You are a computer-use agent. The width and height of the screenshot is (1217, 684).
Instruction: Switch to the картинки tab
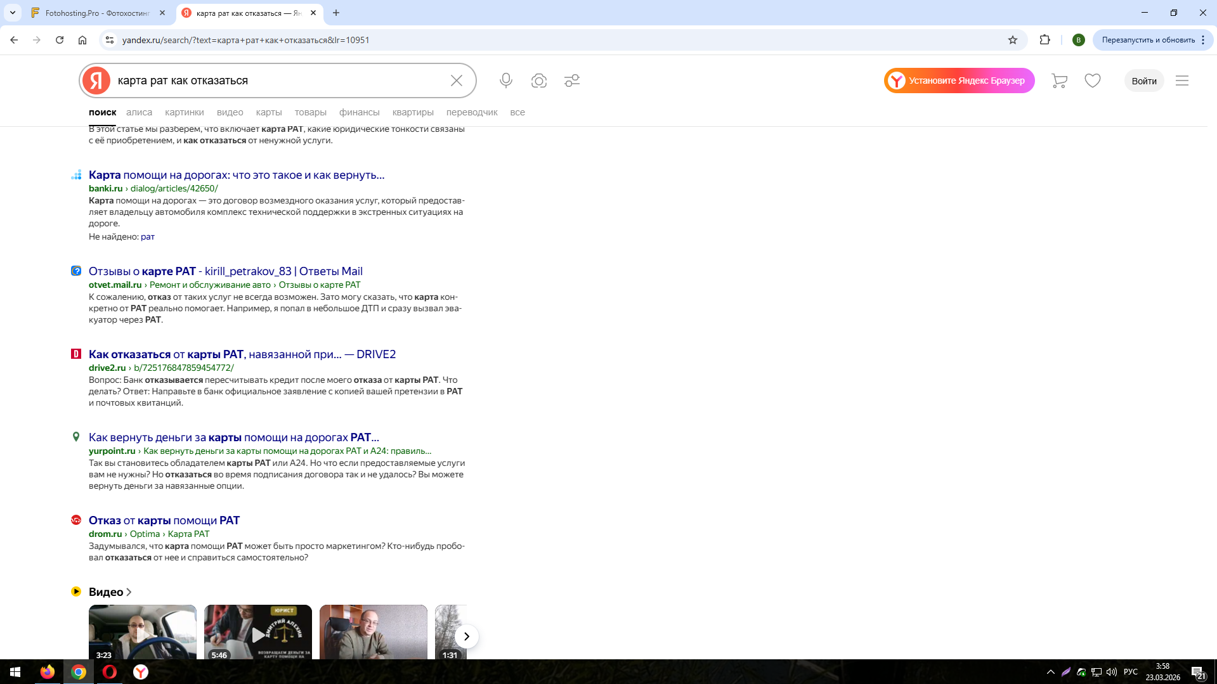pos(185,112)
